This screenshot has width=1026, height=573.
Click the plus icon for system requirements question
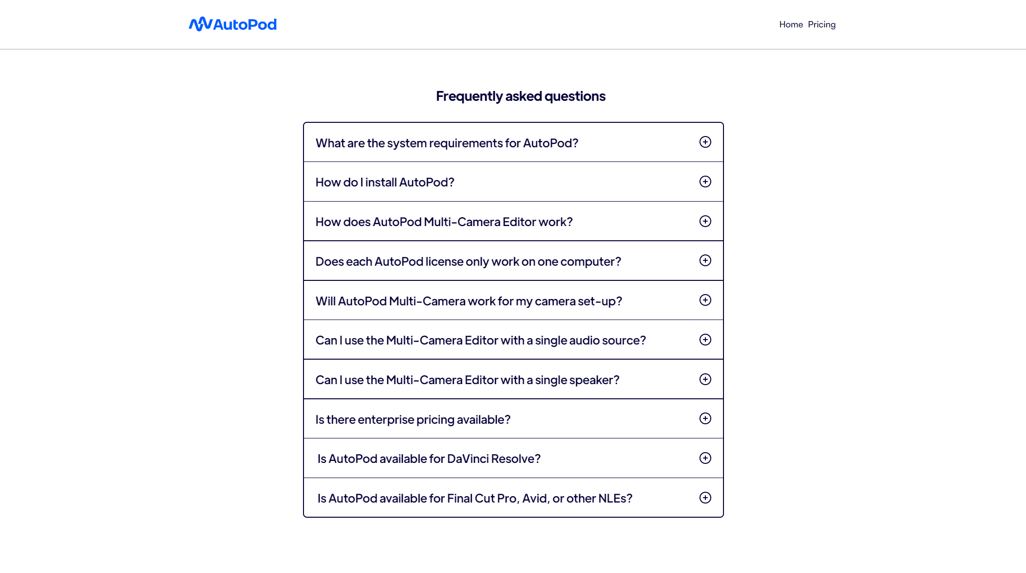(x=705, y=142)
